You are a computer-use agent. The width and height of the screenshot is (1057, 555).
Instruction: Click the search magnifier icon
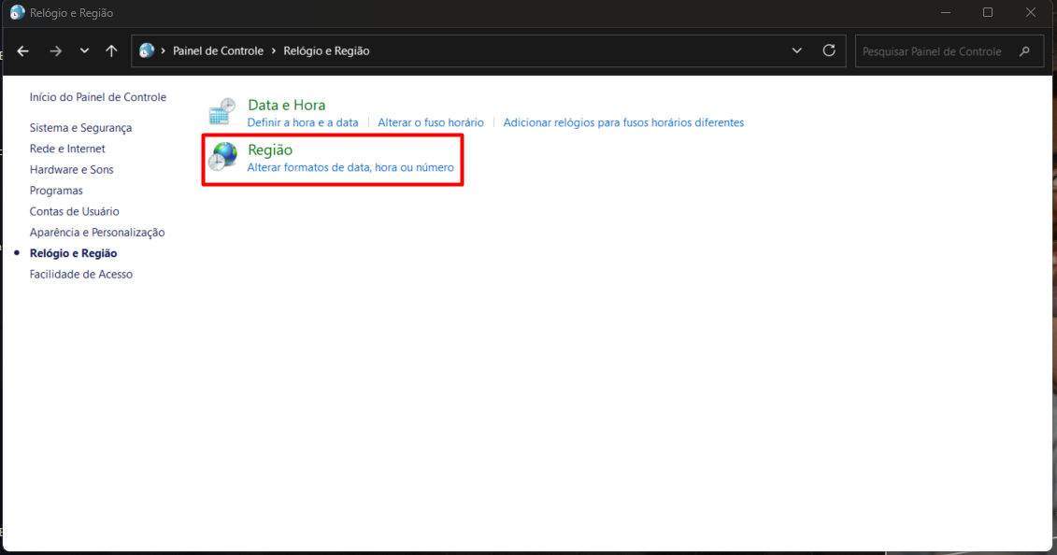[x=1024, y=51]
